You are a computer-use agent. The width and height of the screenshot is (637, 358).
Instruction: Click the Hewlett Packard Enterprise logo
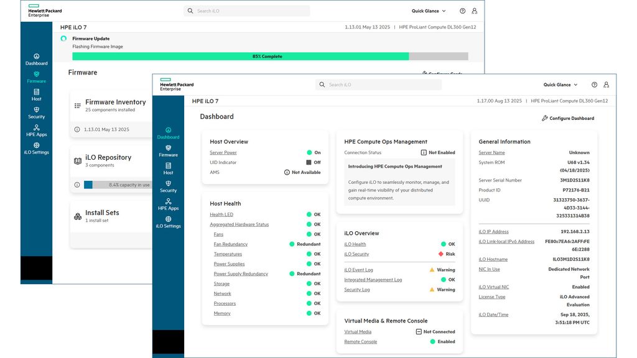coord(179,84)
